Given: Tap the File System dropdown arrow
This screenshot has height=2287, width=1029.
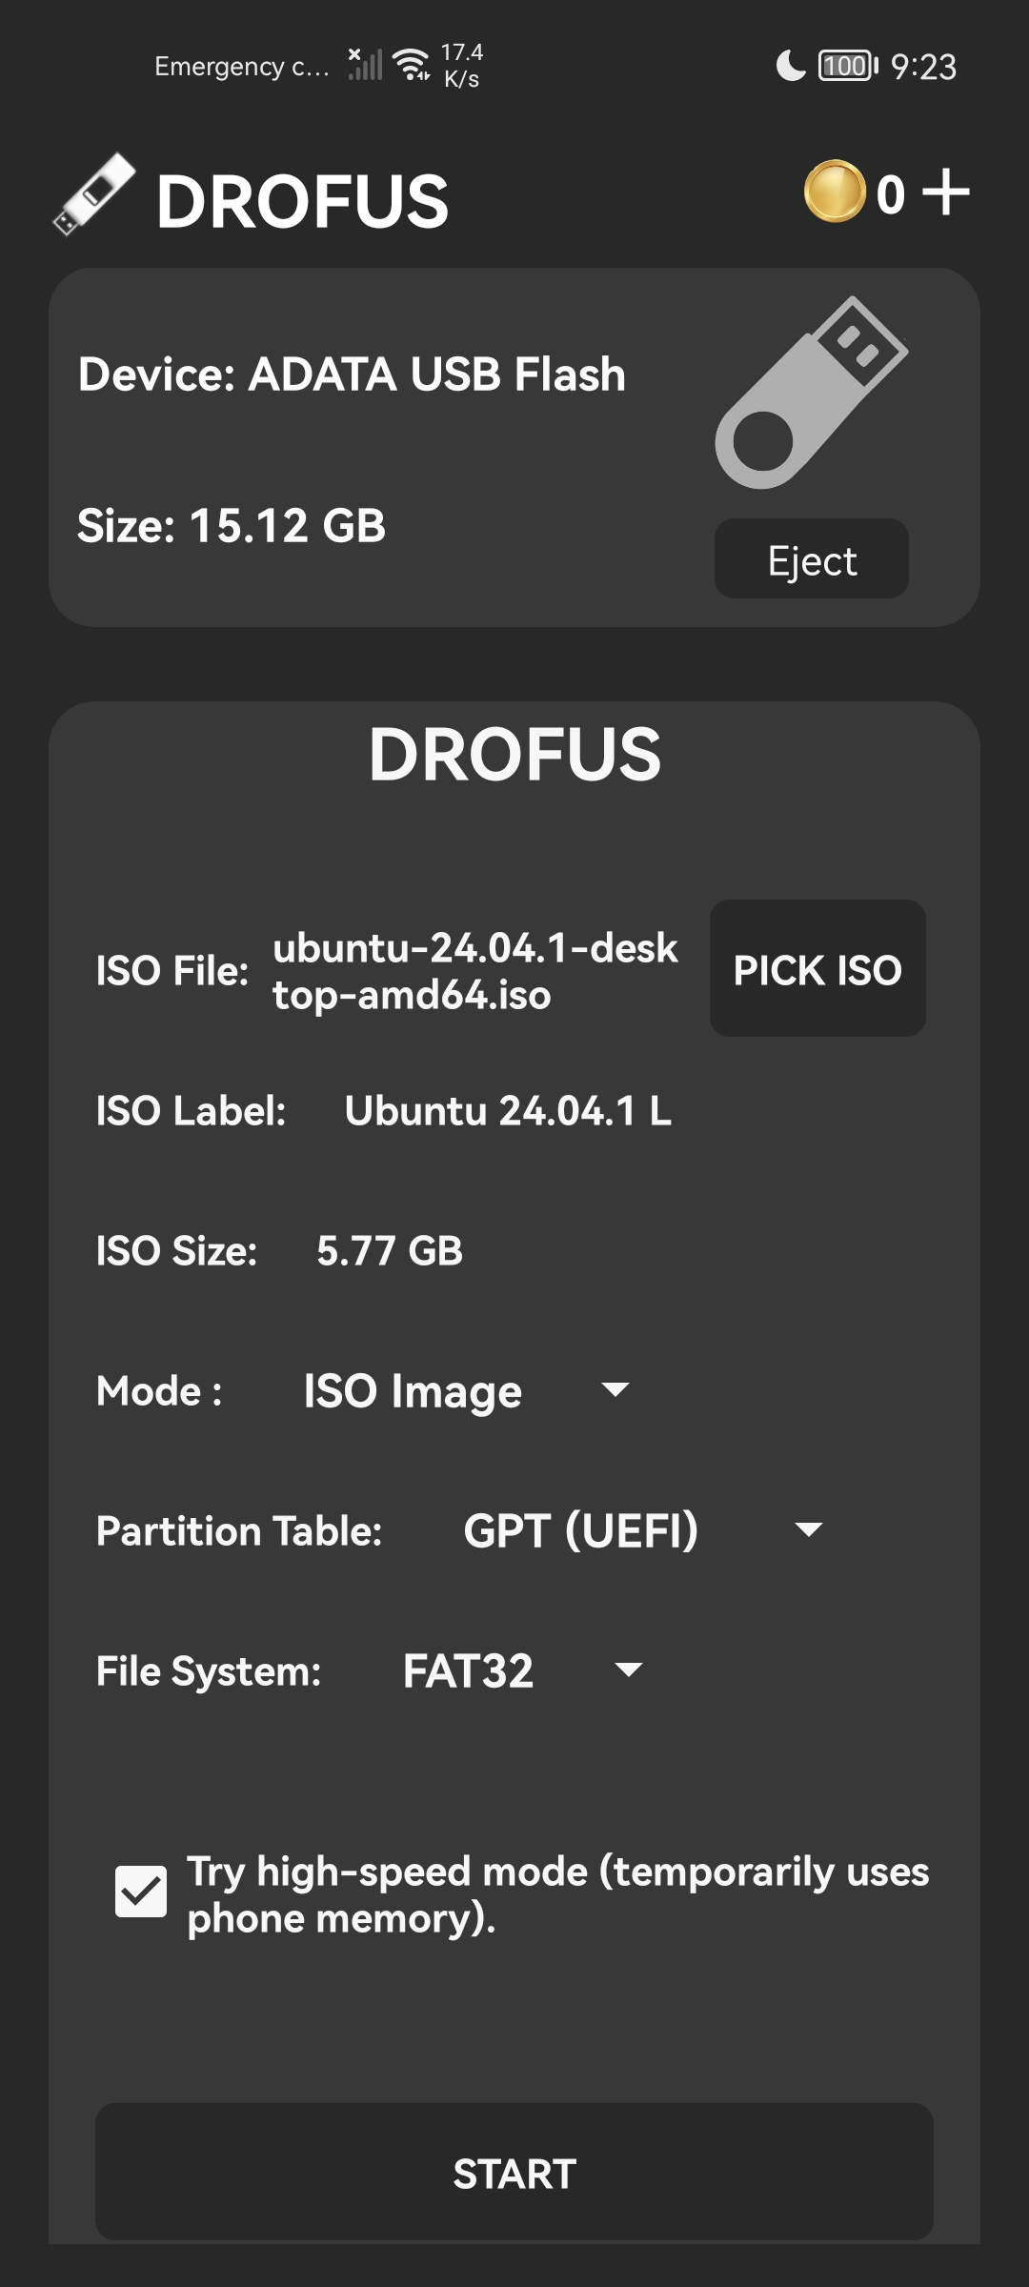Looking at the screenshot, I should tap(629, 1670).
